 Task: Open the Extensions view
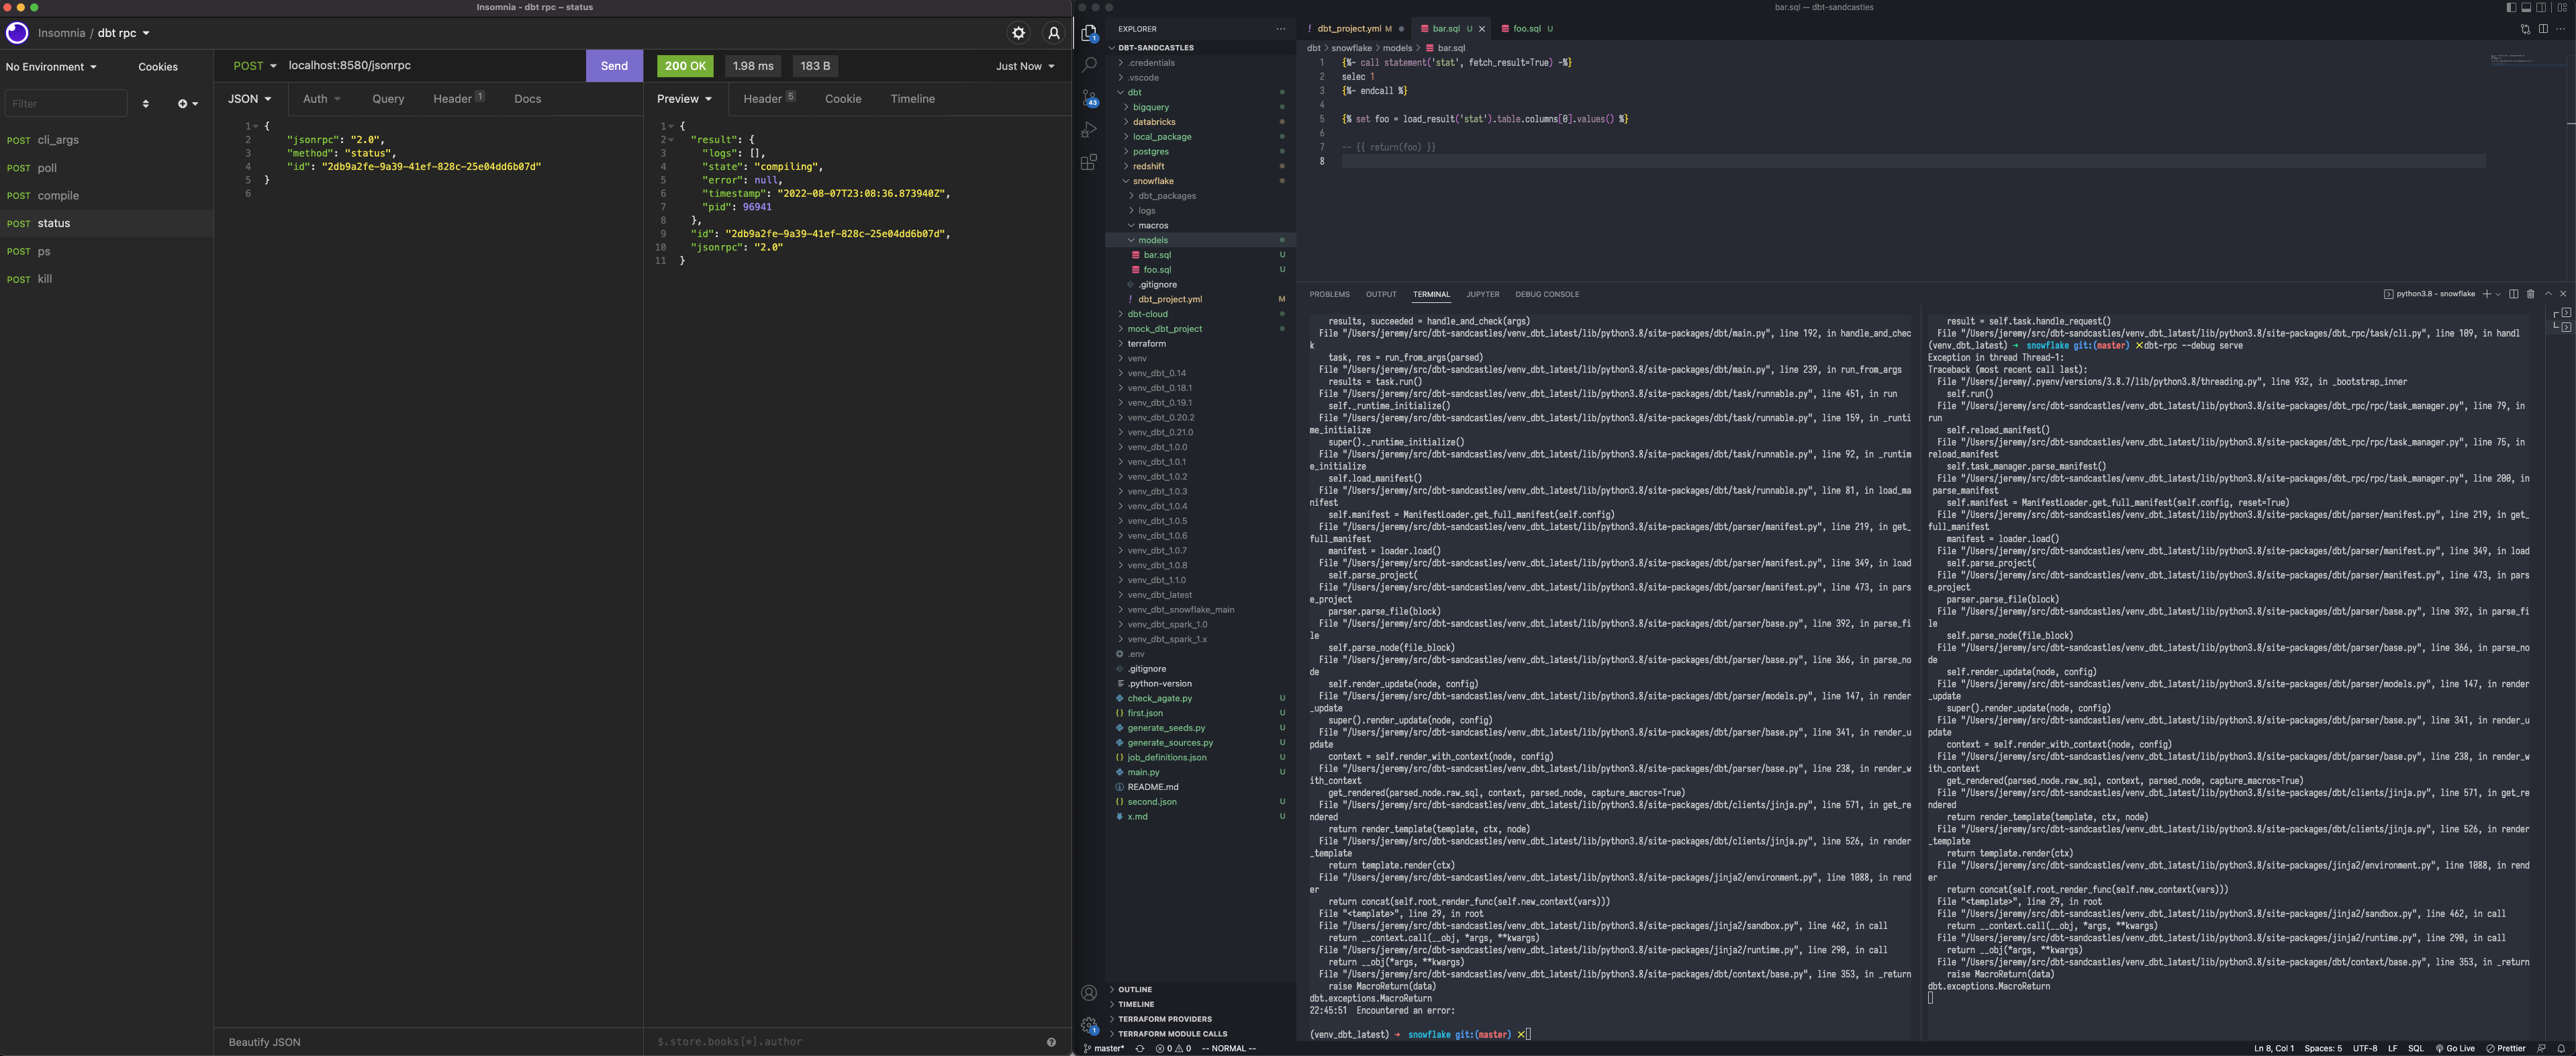[x=1088, y=162]
